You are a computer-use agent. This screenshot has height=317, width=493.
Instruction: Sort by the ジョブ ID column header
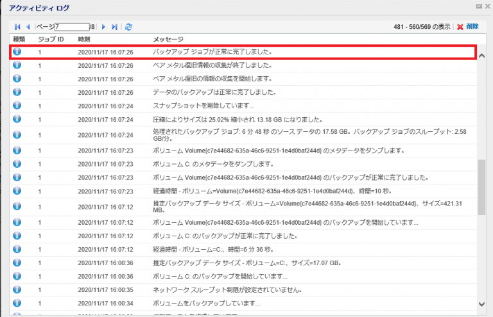(51, 39)
